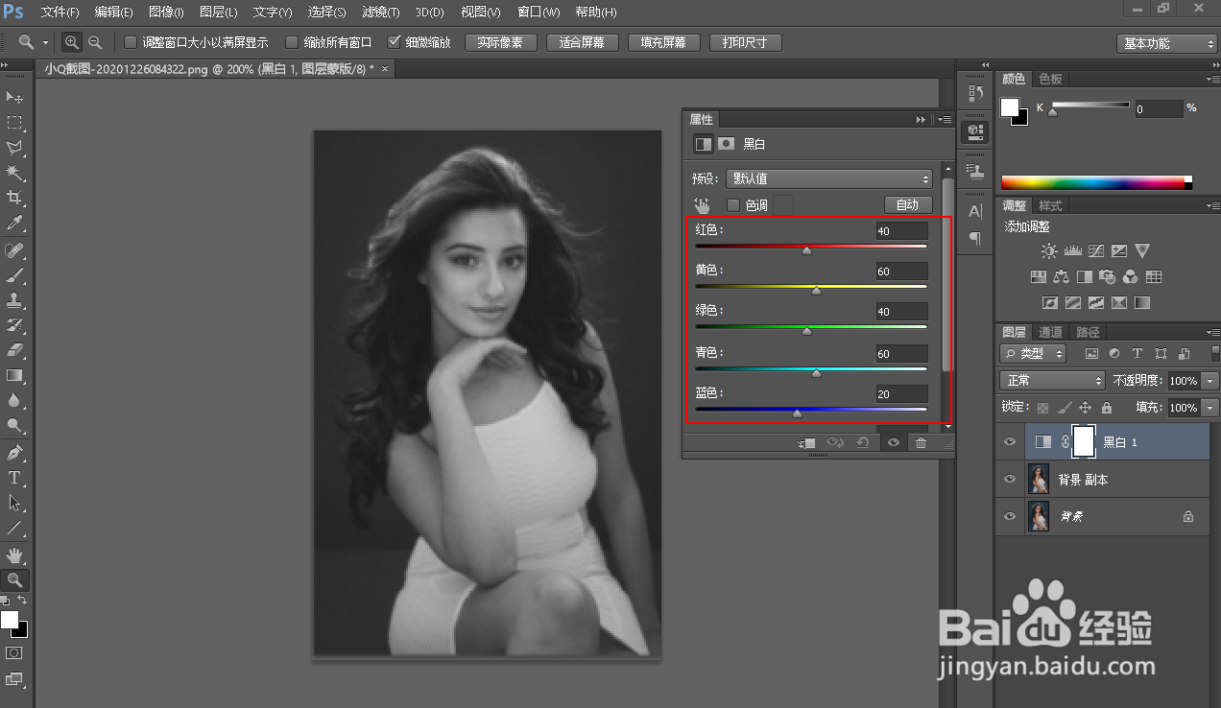Click the Auto button in the Black & White properties

907,204
